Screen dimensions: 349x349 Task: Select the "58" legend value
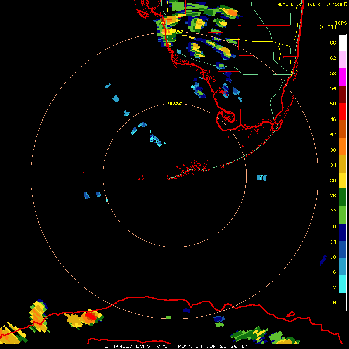pyautogui.click(x=333, y=73)
